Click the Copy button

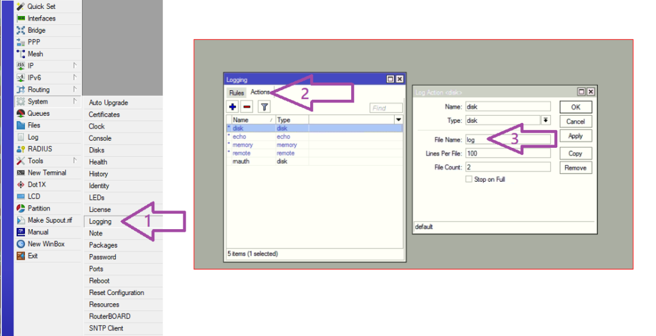[575, 154]
